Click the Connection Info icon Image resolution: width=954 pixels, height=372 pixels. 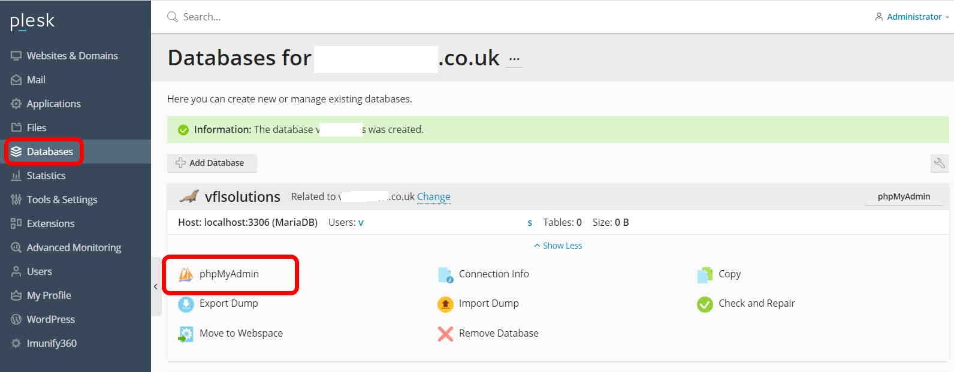445,275
